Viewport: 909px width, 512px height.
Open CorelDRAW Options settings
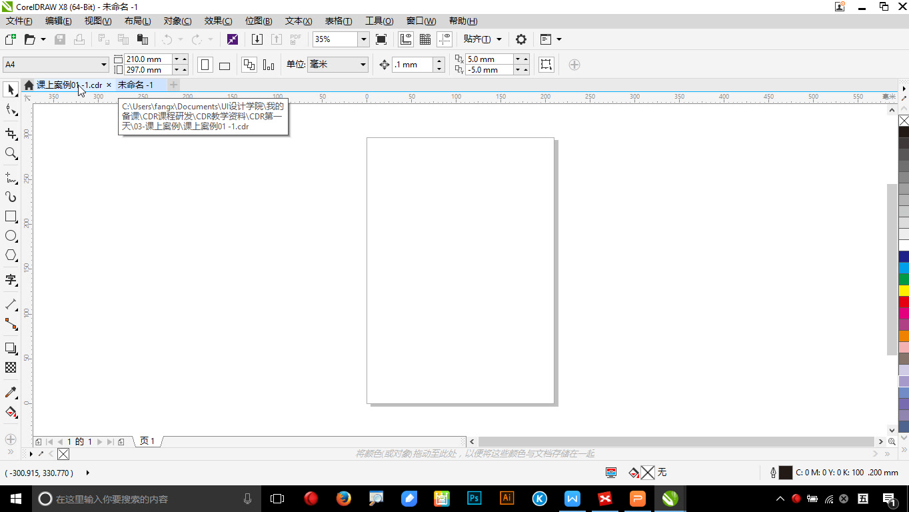(520, 39)
